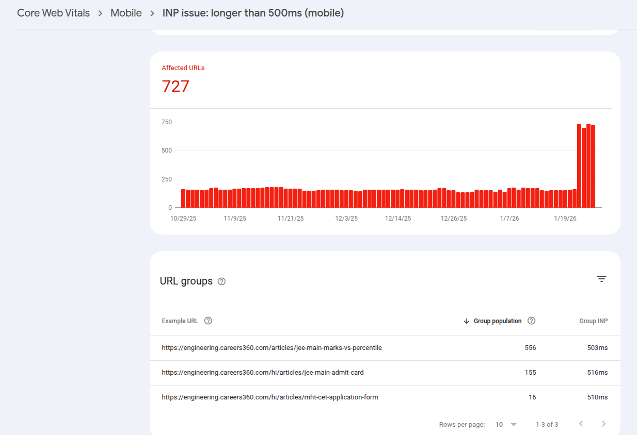This screenshot has width=637, height=435.
Task: Open mht-cet-application-form URL row
Action: 269,397
